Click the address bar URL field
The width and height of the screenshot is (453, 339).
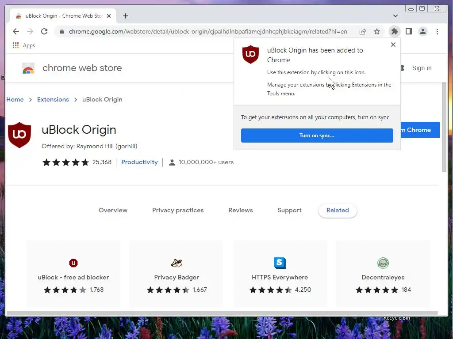pos(208,31)
